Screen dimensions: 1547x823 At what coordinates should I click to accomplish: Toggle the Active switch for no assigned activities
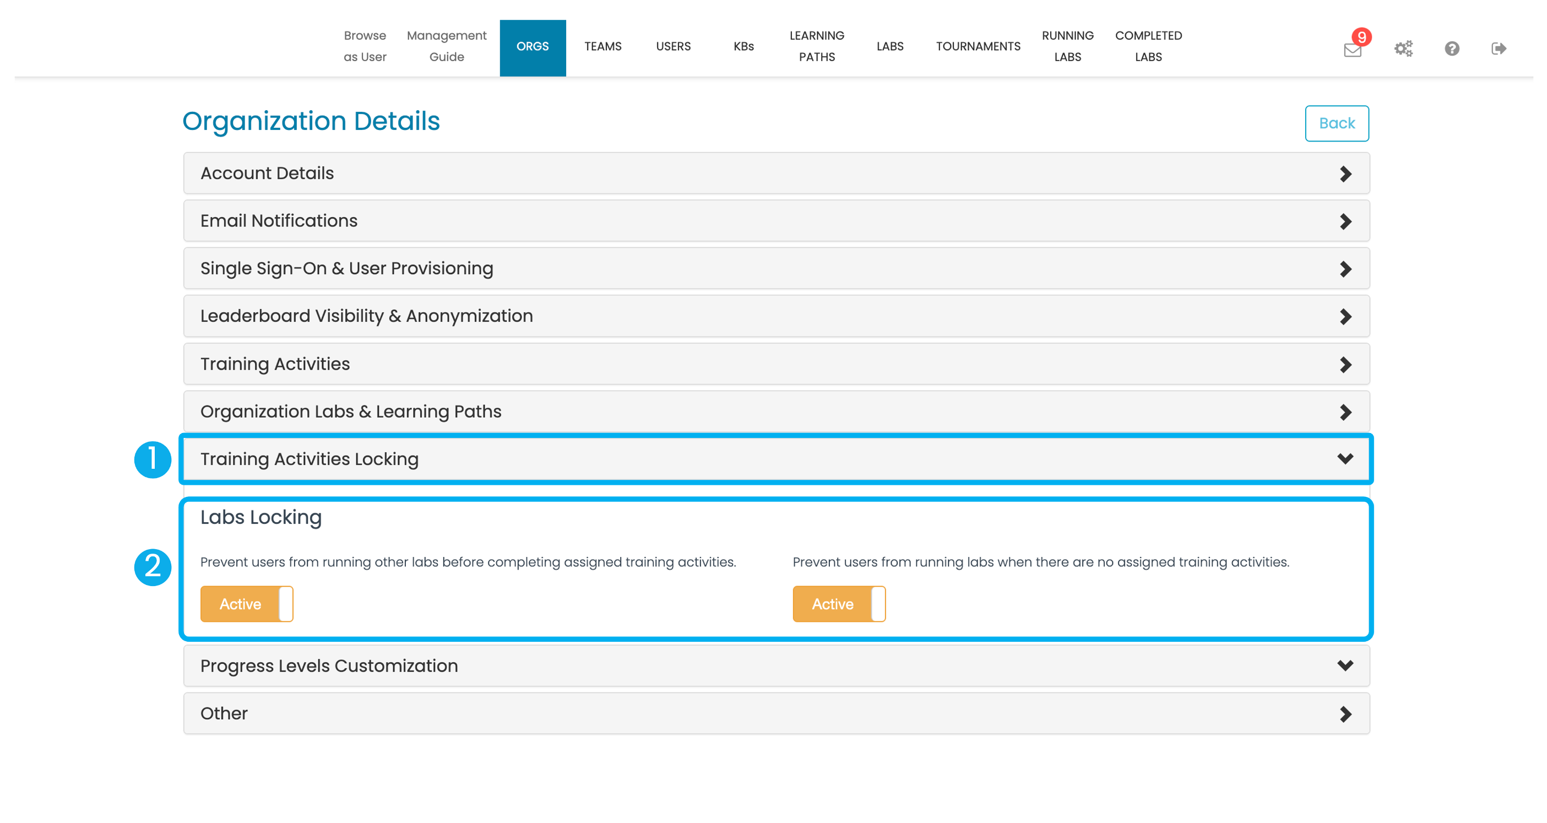839,604
